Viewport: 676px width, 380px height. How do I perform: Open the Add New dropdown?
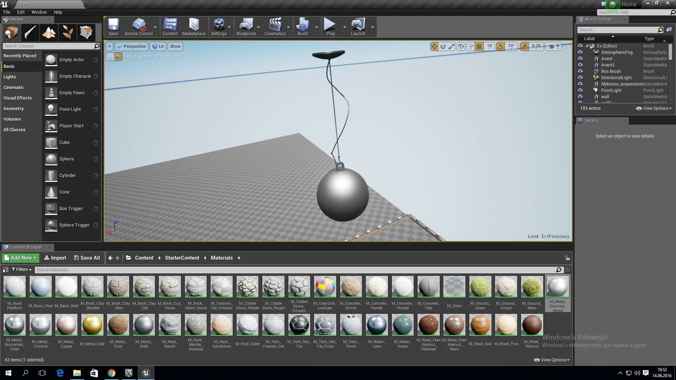coord(20,258)
